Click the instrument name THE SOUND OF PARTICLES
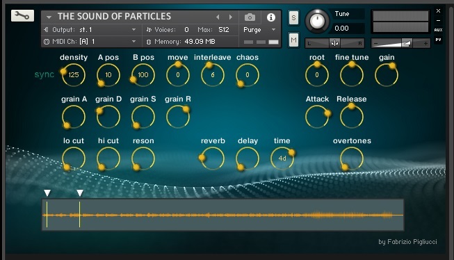454x260 pixels. pyautogui.click(x=114, y=17)
